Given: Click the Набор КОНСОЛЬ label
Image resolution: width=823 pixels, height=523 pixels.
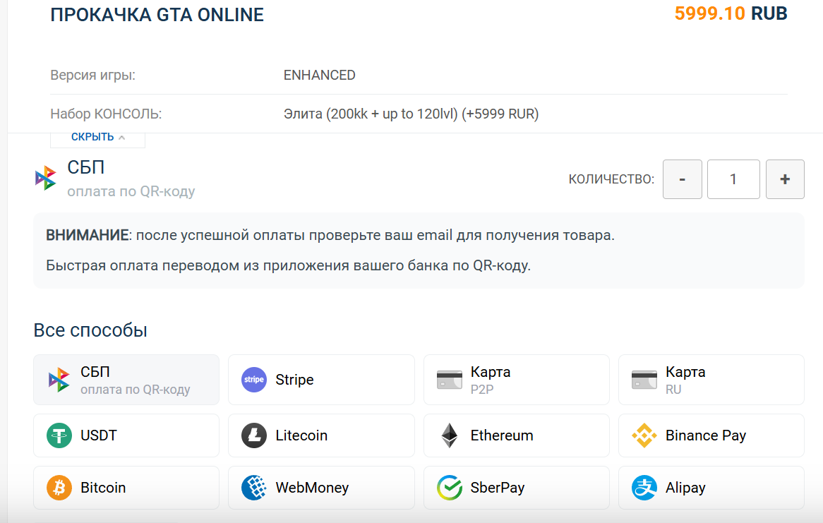Looking at the screenshot, I should point(106,114).
